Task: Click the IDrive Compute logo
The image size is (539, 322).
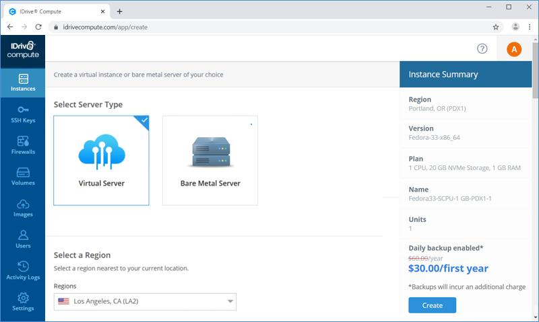Action: [x=23, y=50]
